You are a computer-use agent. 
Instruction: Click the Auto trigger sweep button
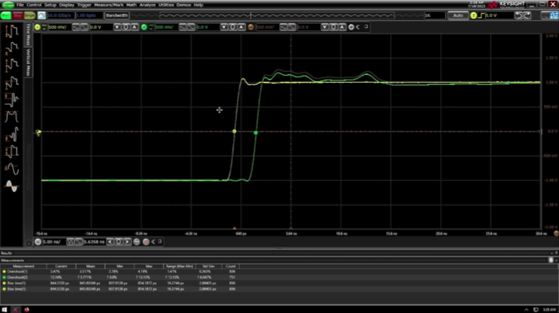tap(457, 16)
